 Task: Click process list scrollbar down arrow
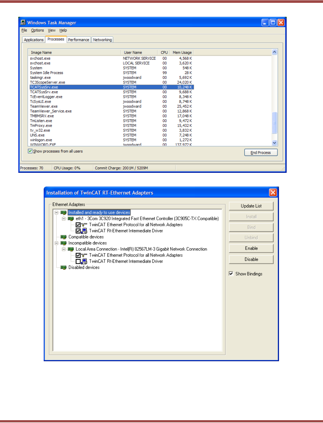274,143
